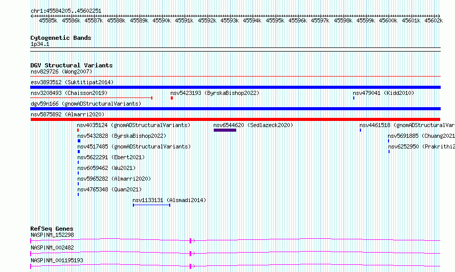
Task: Open the nsv5691885 (Chuang2021) label
Action: click(x=421, y=136)
